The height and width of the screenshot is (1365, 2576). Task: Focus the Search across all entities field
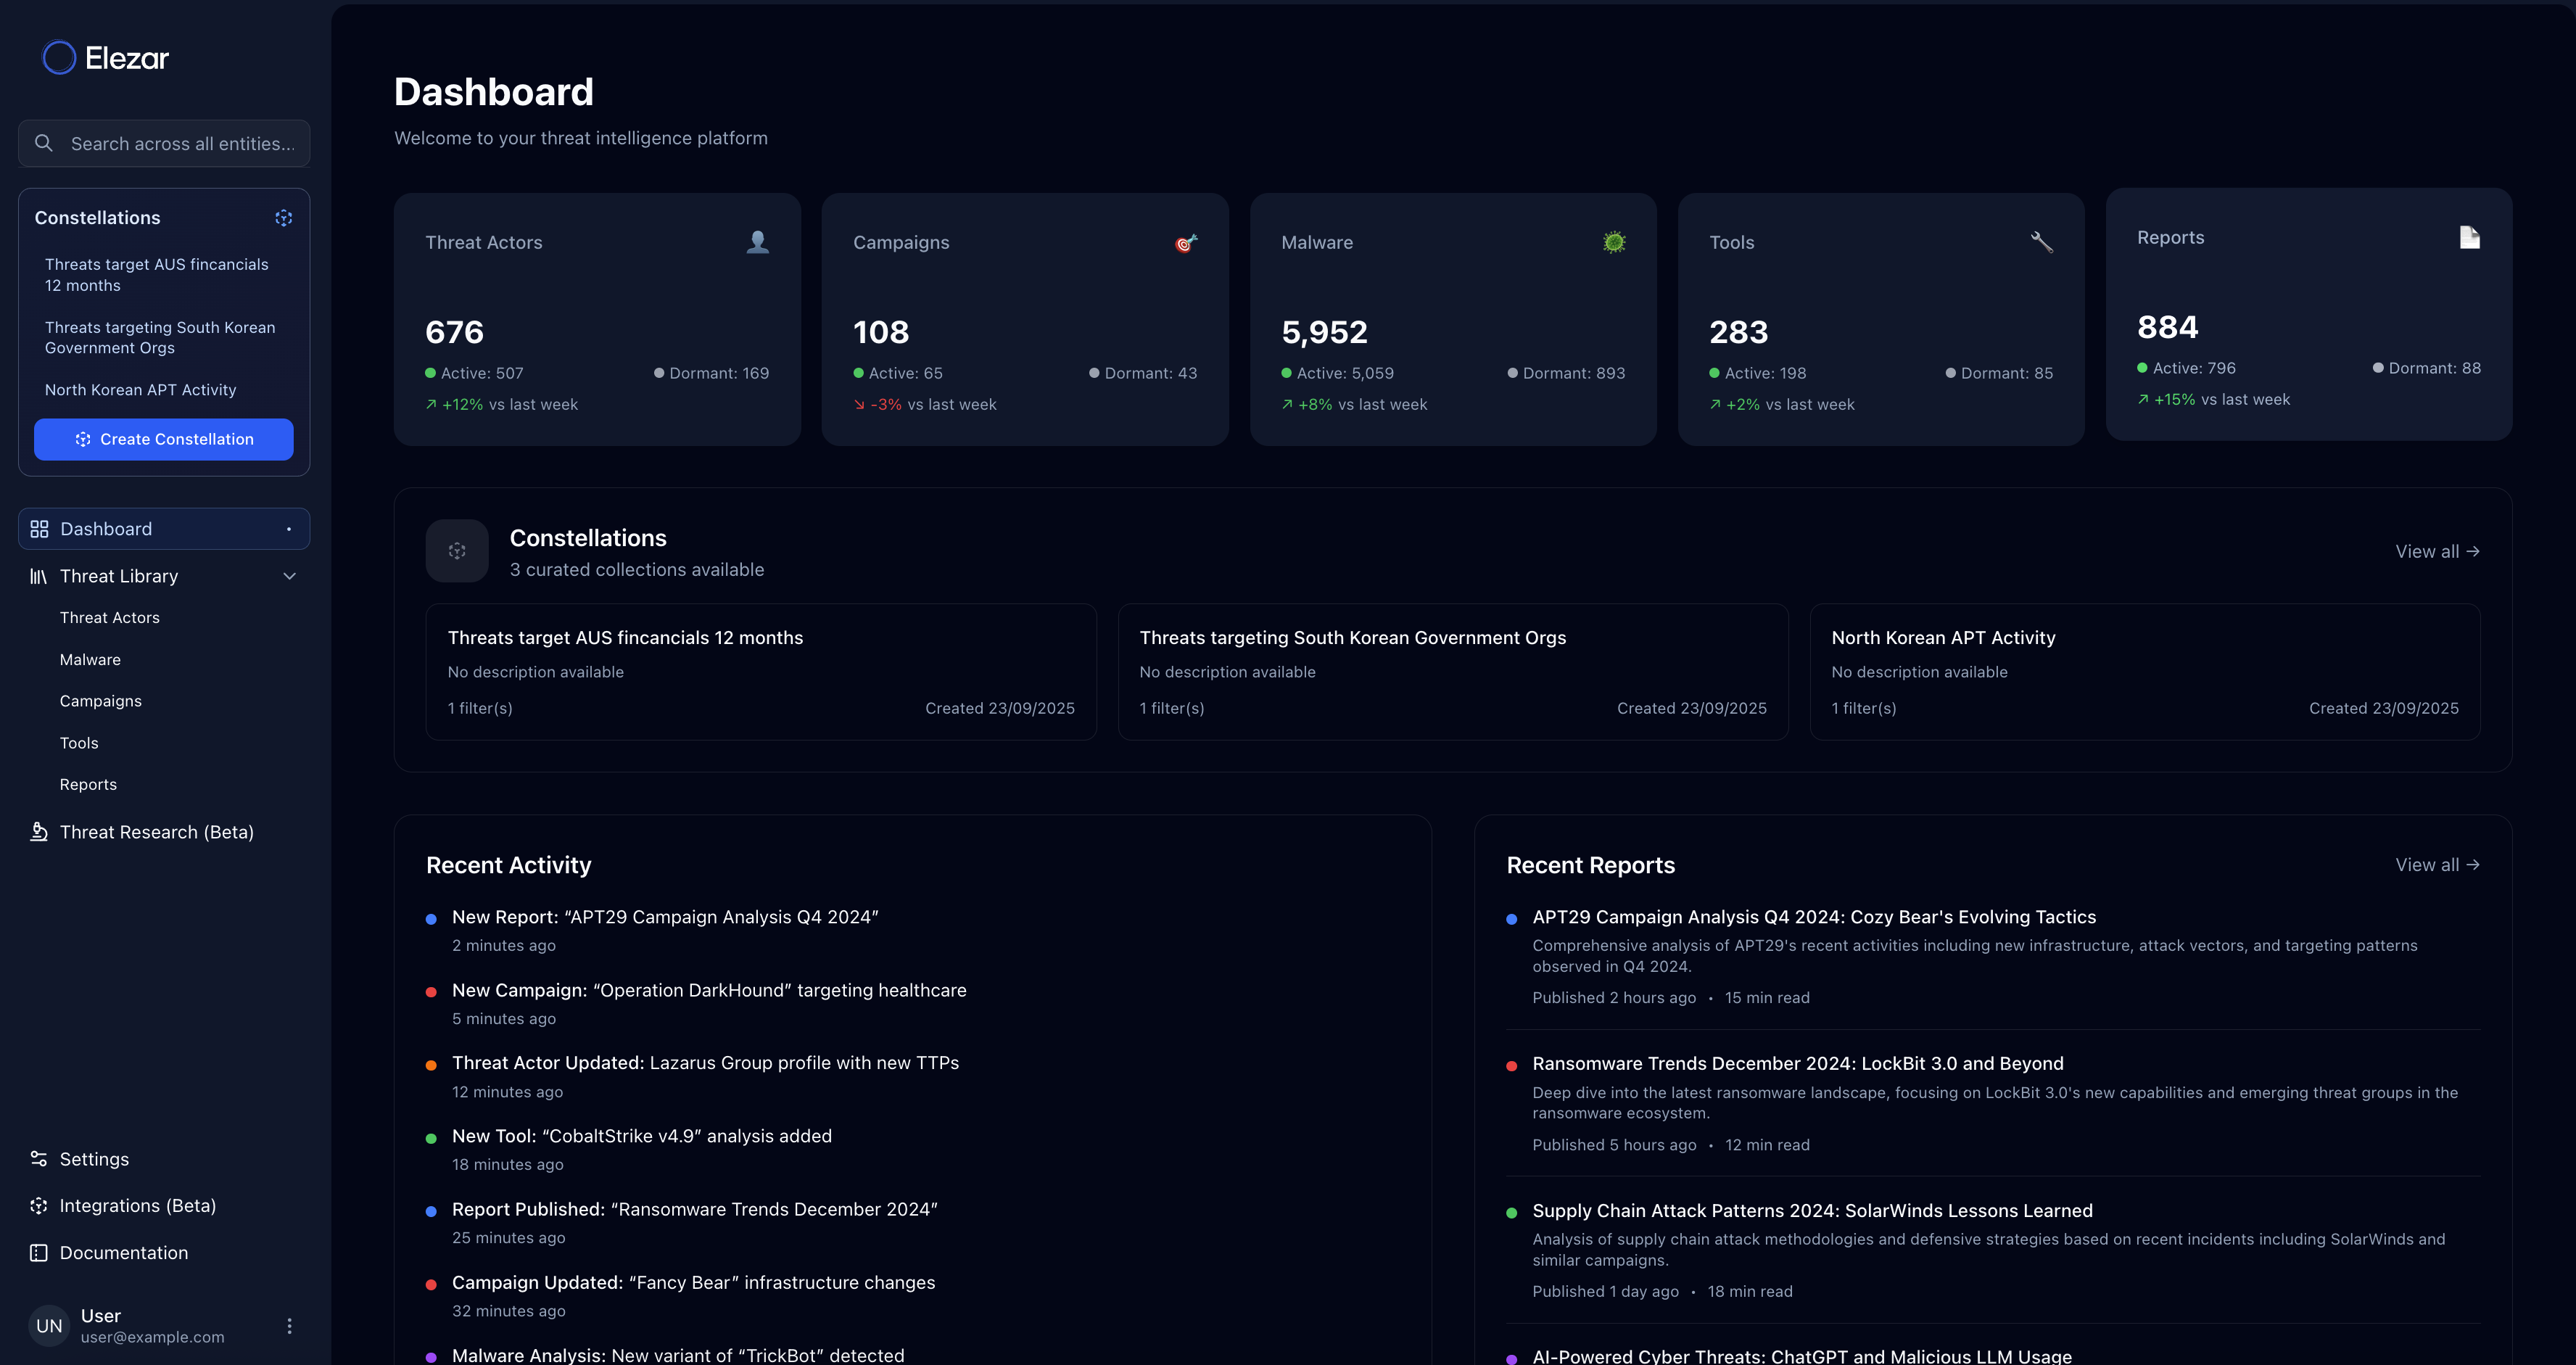tap(182, 144)
